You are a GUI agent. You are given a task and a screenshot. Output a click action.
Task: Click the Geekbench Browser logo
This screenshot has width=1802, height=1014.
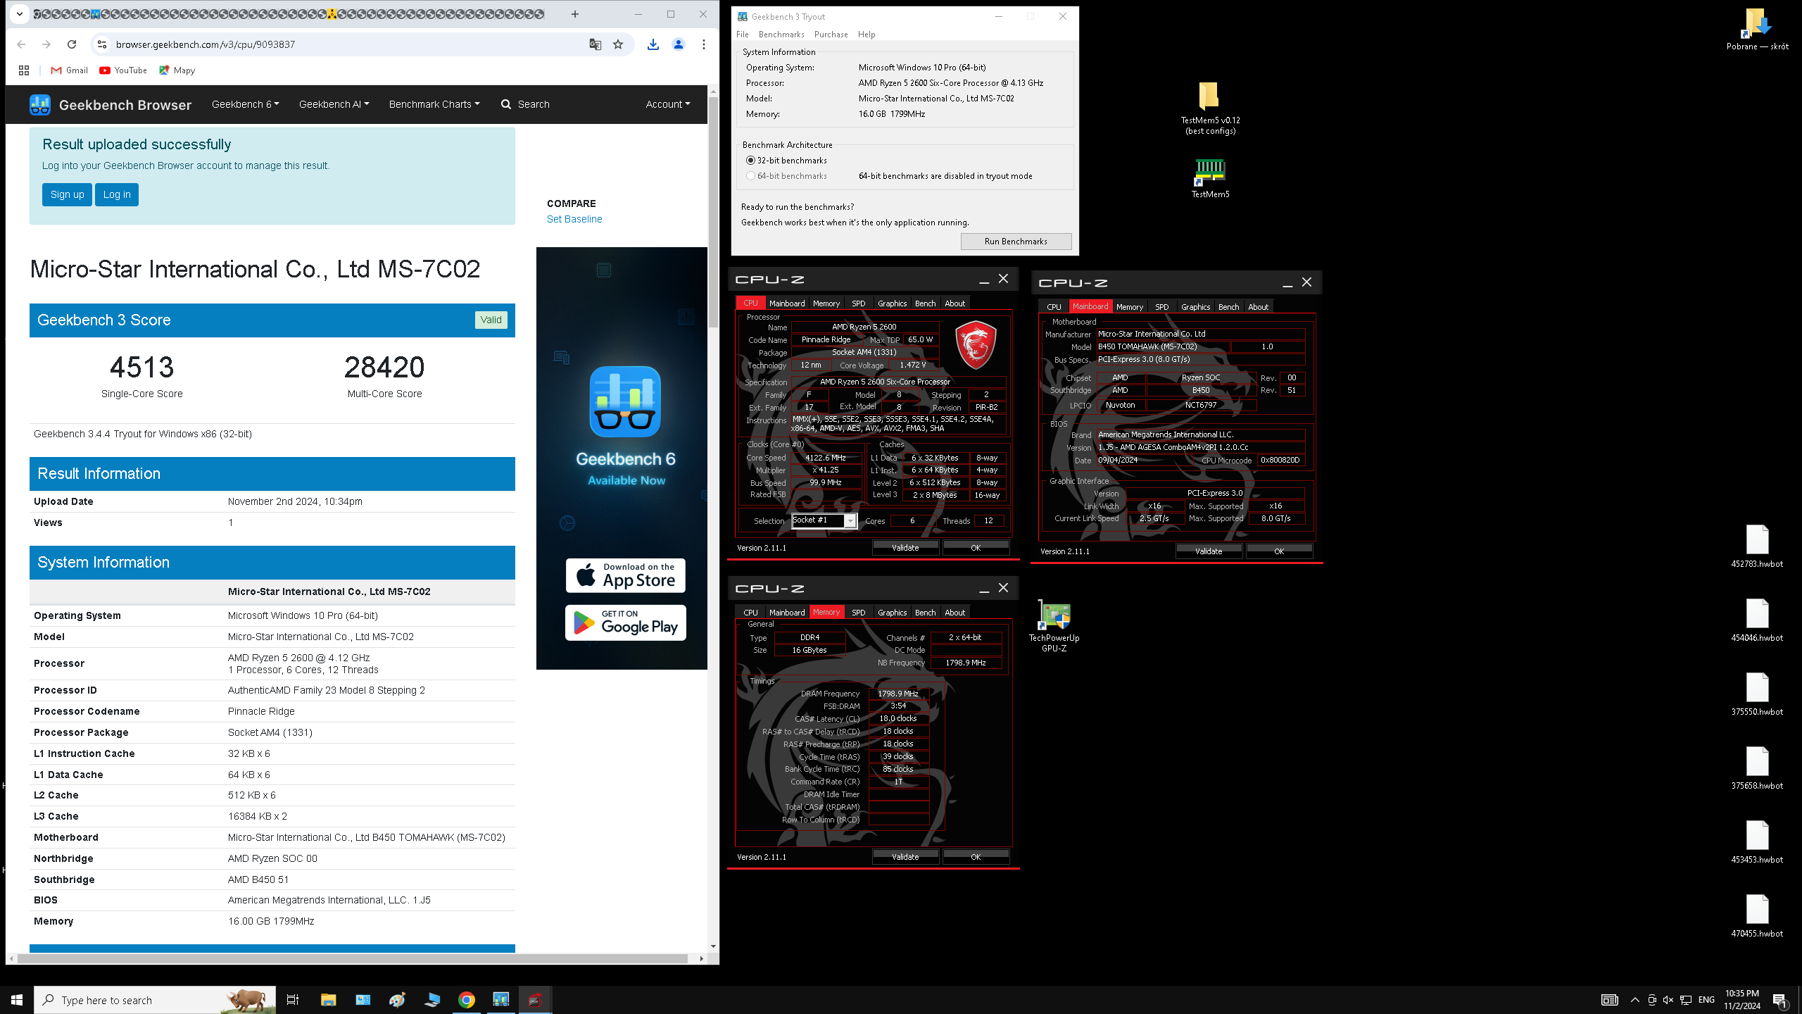pyautogui.click(x=111, y=105)
